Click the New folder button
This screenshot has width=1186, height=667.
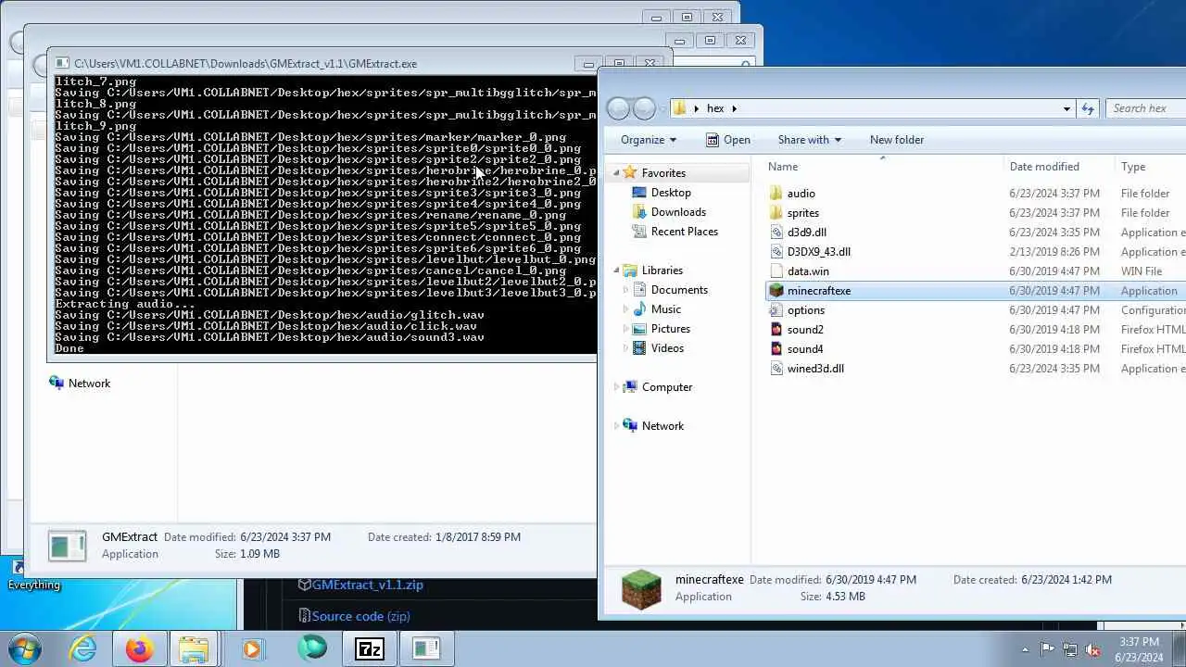897,140
